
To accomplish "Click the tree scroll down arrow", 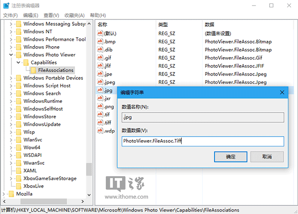I will [89, 195].
